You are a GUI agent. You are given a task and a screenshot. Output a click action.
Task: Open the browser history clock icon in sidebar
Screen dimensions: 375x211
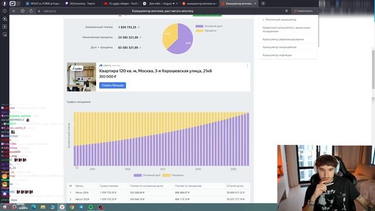5,11
